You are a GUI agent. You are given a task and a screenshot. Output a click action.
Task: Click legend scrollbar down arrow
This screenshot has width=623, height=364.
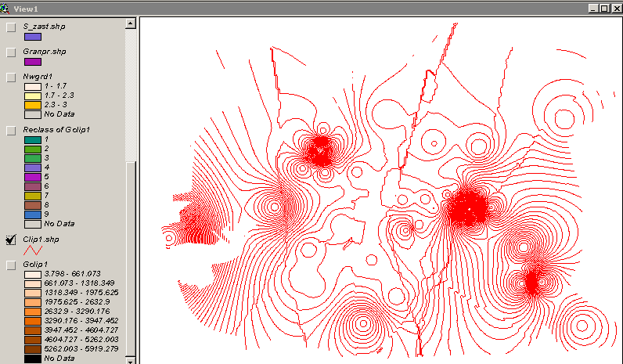click(x=131, y=361)
